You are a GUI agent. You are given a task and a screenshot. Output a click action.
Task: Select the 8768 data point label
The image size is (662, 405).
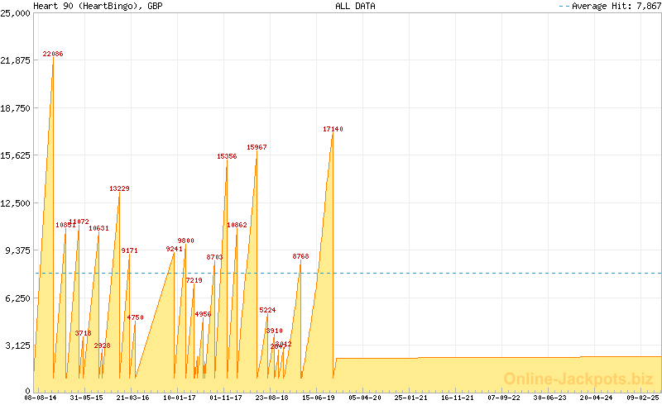[300, 256]
